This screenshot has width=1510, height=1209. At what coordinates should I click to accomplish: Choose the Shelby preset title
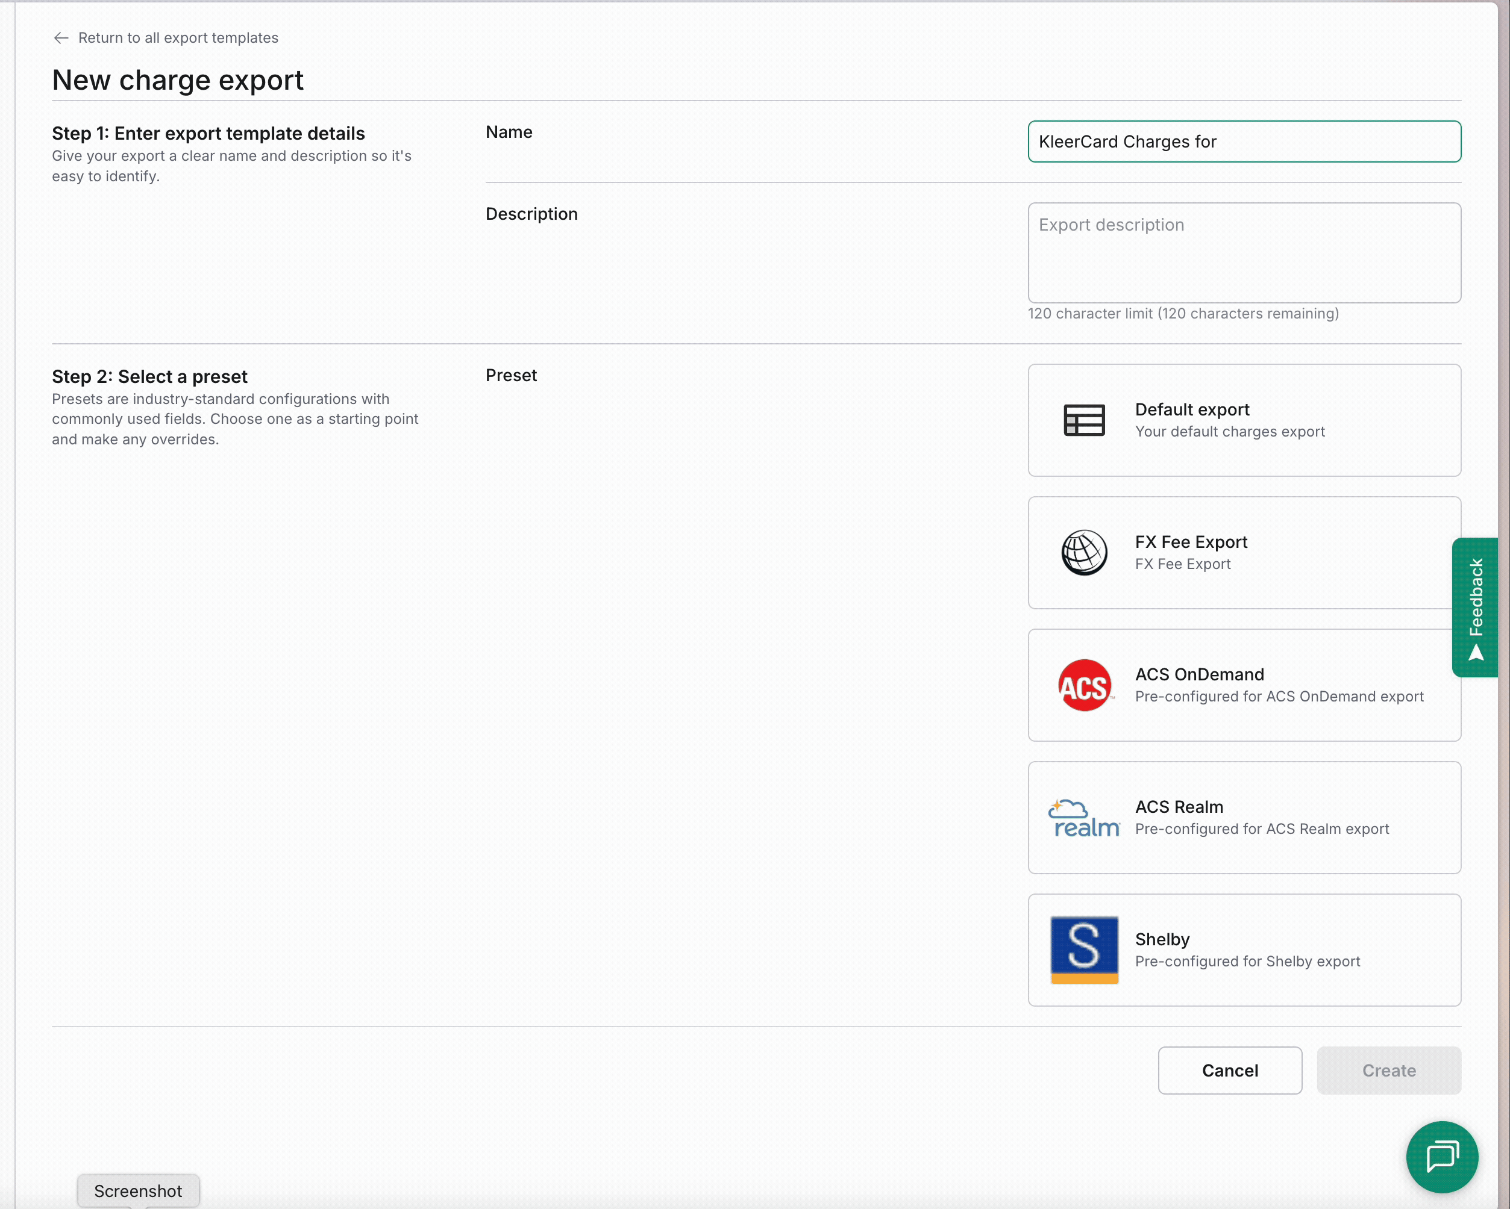pyautogui.click(x=1162, y=939)
